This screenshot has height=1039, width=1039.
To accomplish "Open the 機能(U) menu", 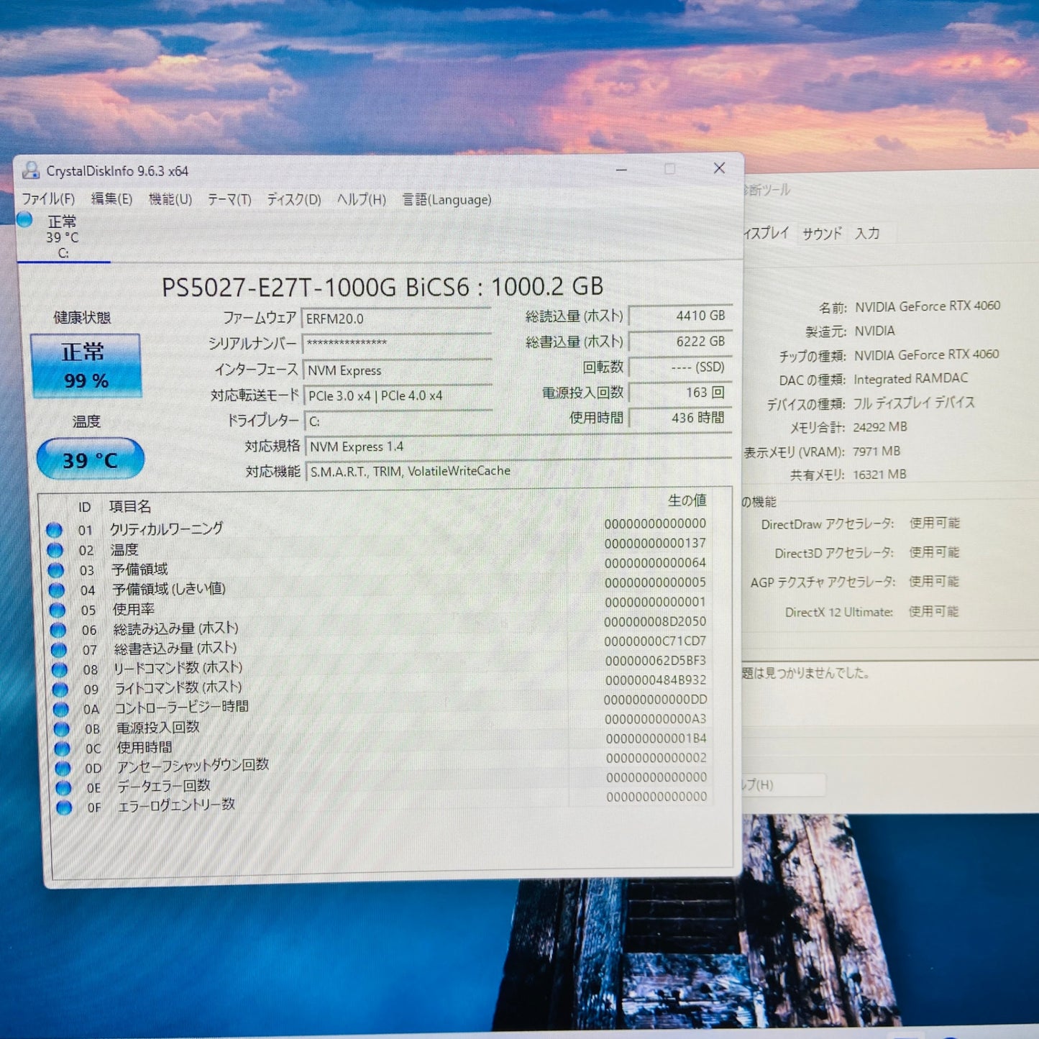I will (x=170, y=200).
